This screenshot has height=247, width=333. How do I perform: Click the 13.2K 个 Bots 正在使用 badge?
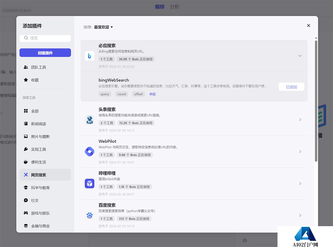point(136,123)
